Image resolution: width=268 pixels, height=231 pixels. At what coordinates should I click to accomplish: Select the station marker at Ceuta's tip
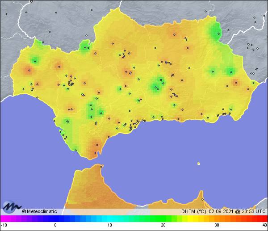[101, 167]
